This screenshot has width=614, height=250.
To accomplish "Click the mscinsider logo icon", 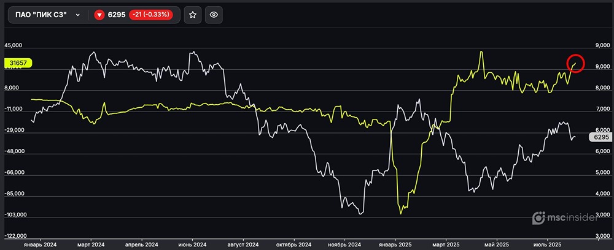I will [x=538, y=217].
